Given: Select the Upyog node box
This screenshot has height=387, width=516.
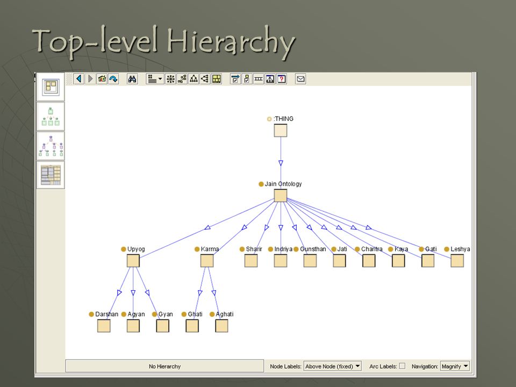Looking at the screenshot, I should (133, 261).
